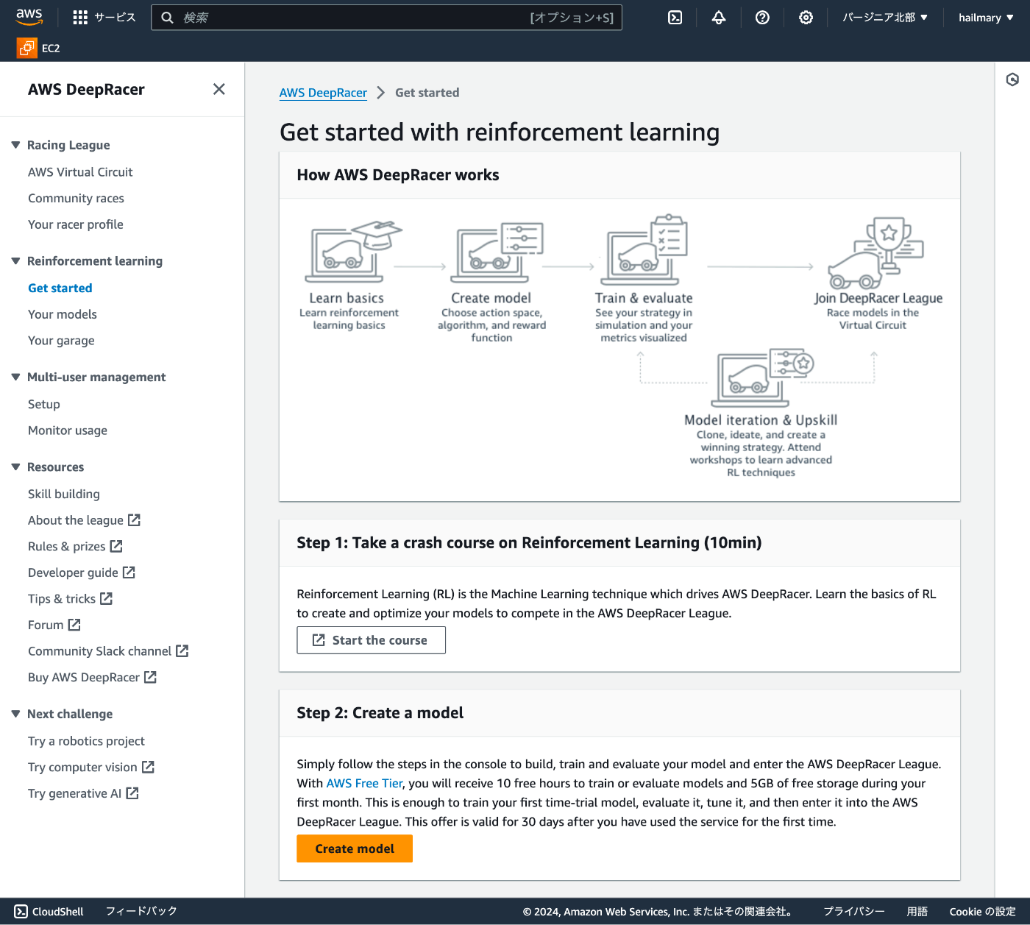This screenshot has height=925, width=1030.
Task: Open the notifications bell icon
Action: [719, 18]
